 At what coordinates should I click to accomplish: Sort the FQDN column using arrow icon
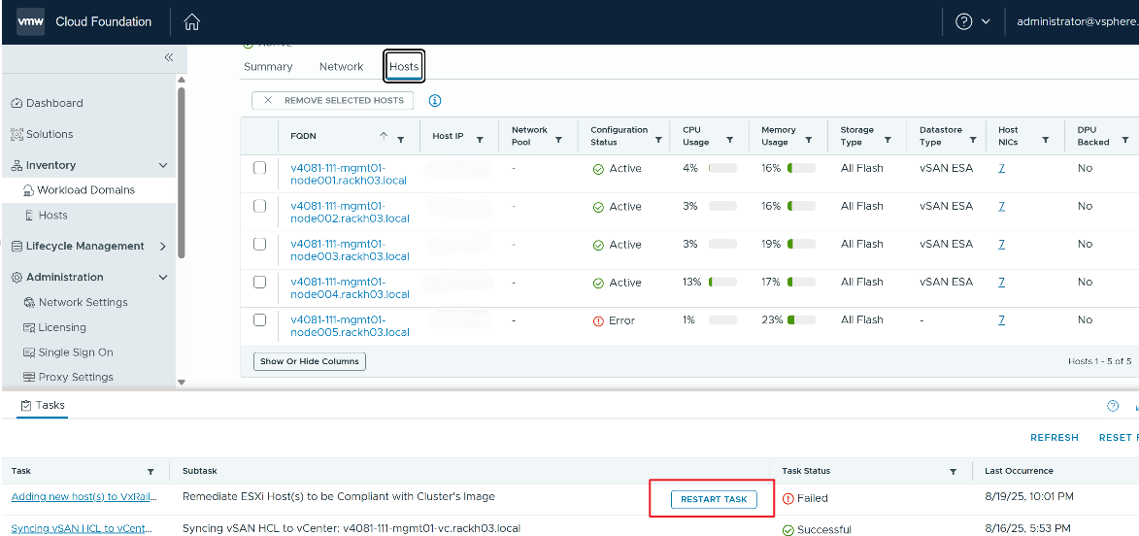click(x=384, y=136)
